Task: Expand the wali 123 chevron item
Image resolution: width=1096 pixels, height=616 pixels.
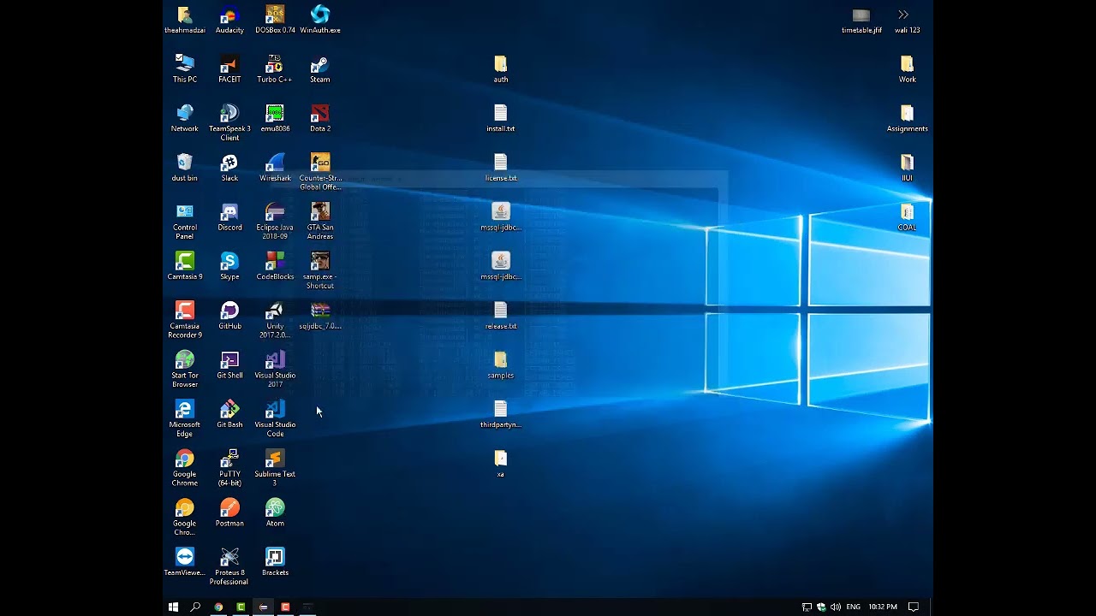Action: click(x=907, y=20)
